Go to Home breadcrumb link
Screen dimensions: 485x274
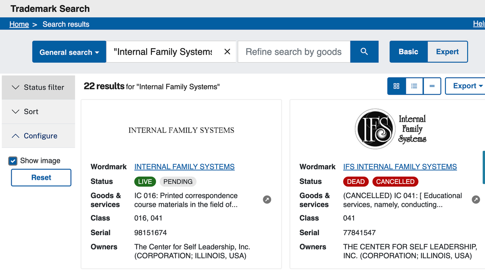click(x=19, y=24)
